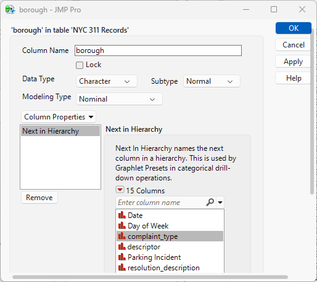Select the complaint_type column
Screen dimensions: 317x282
[170, 236]
